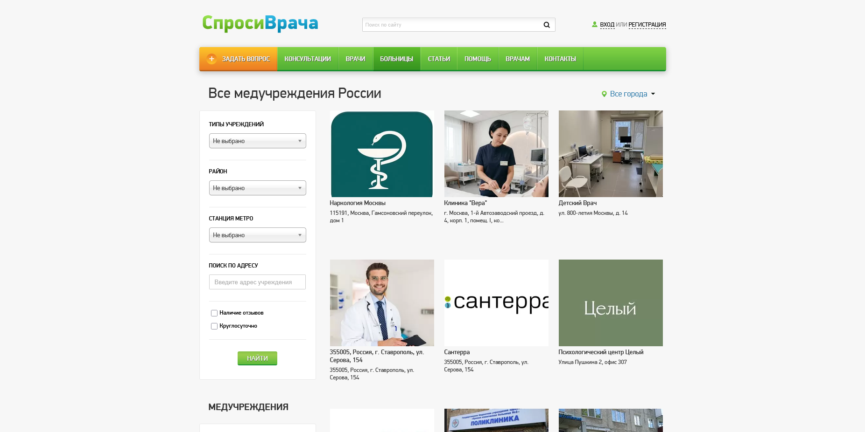Expand the Все города city selector arrow
Viewport: 865px width, 432px height.
click(x=653, y=94)
